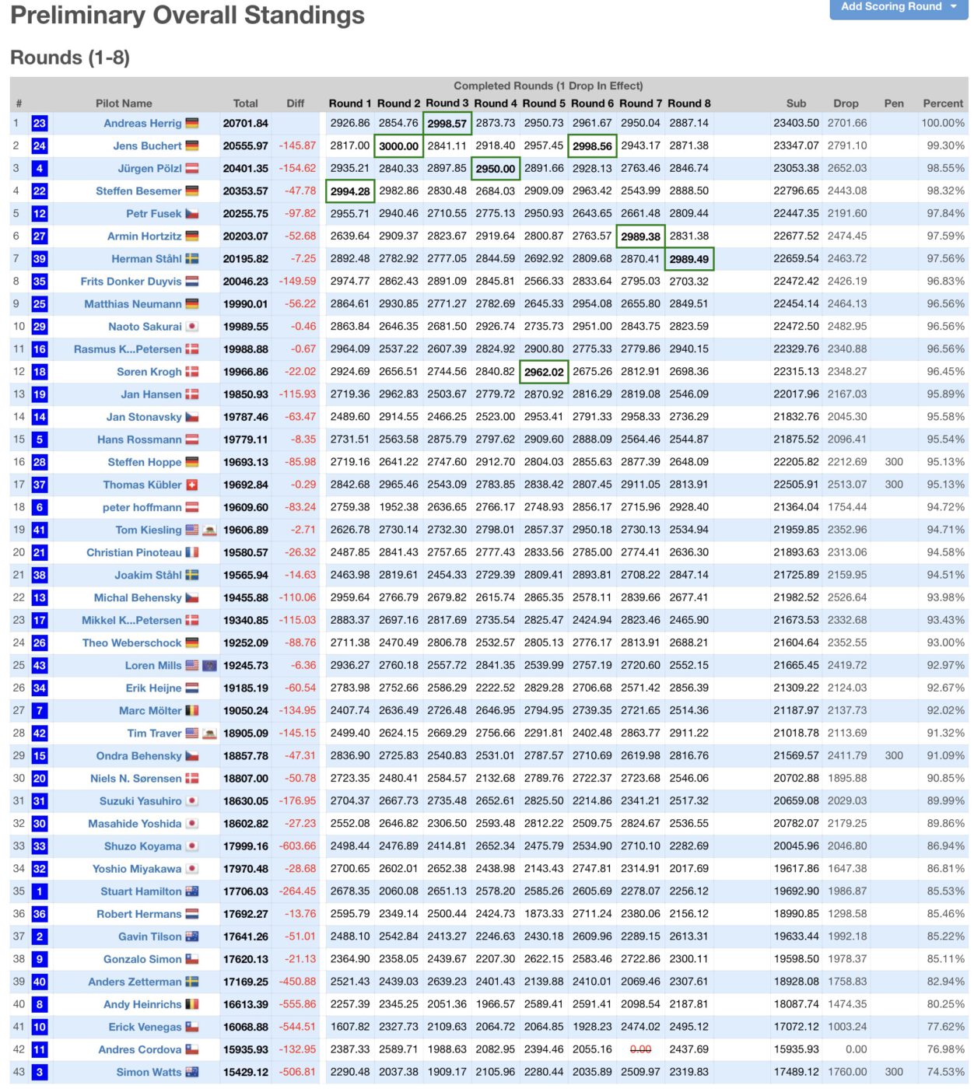The height and width of the screenshot is (1089, 974).
Task: Click the Pilot Name column header
Action: tap(124, 103)
